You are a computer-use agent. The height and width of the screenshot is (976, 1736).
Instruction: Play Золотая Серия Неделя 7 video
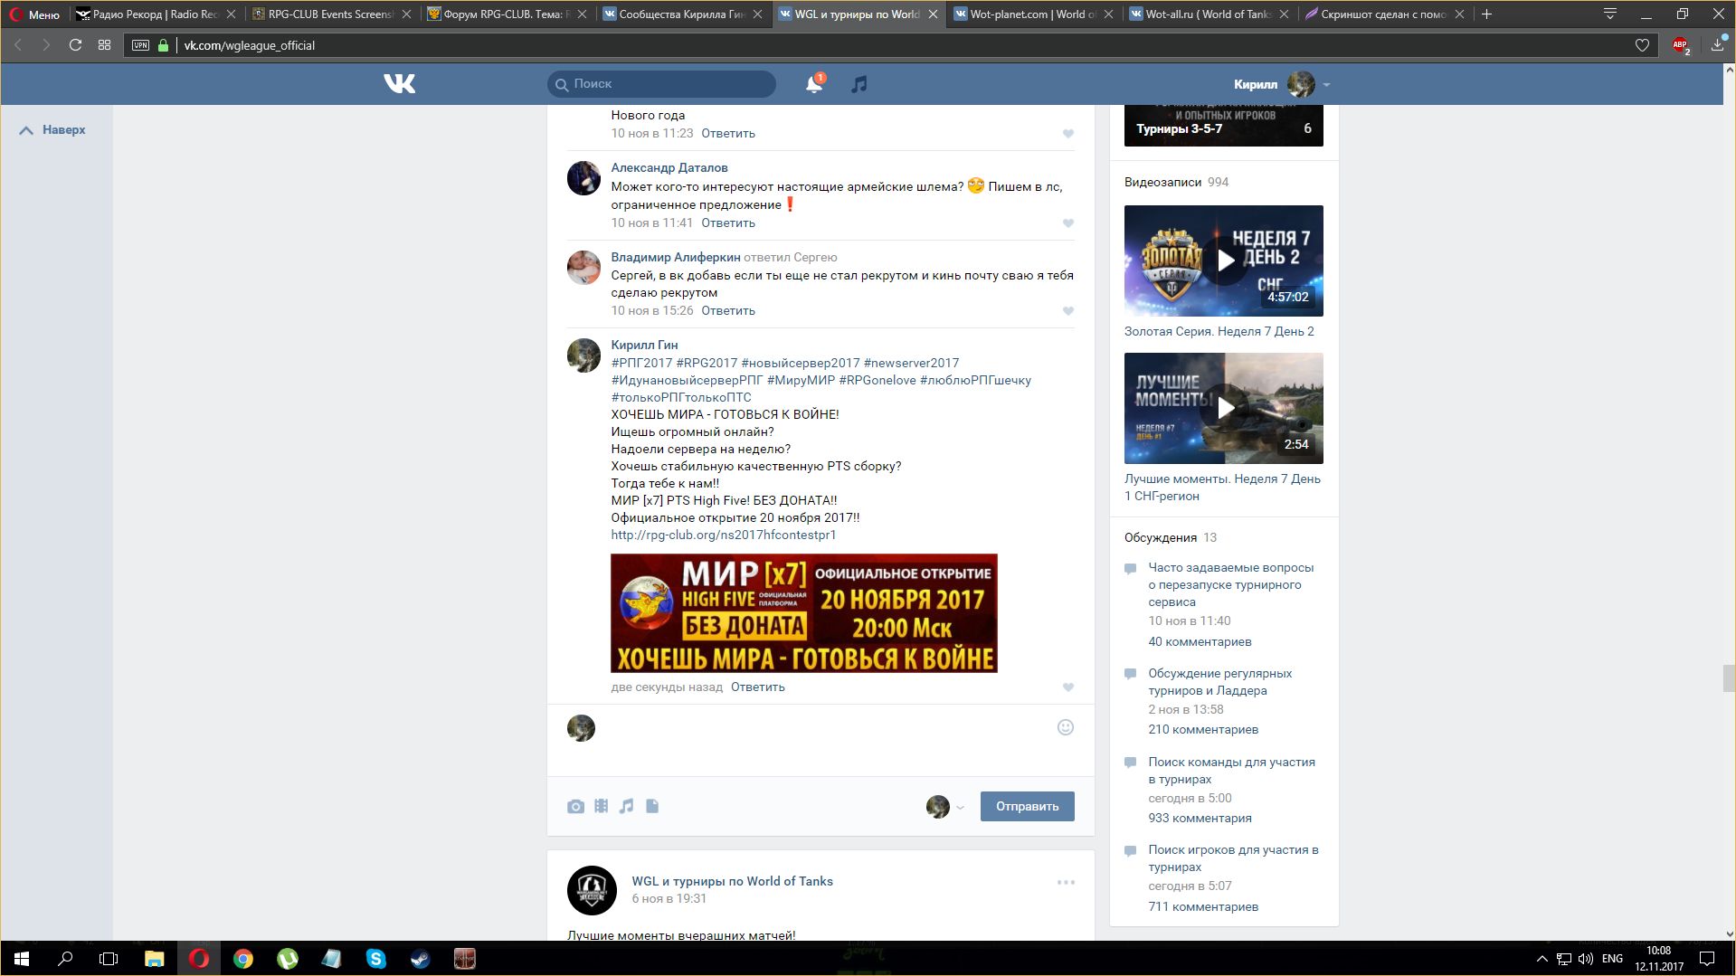click(x=1224, y=261)
